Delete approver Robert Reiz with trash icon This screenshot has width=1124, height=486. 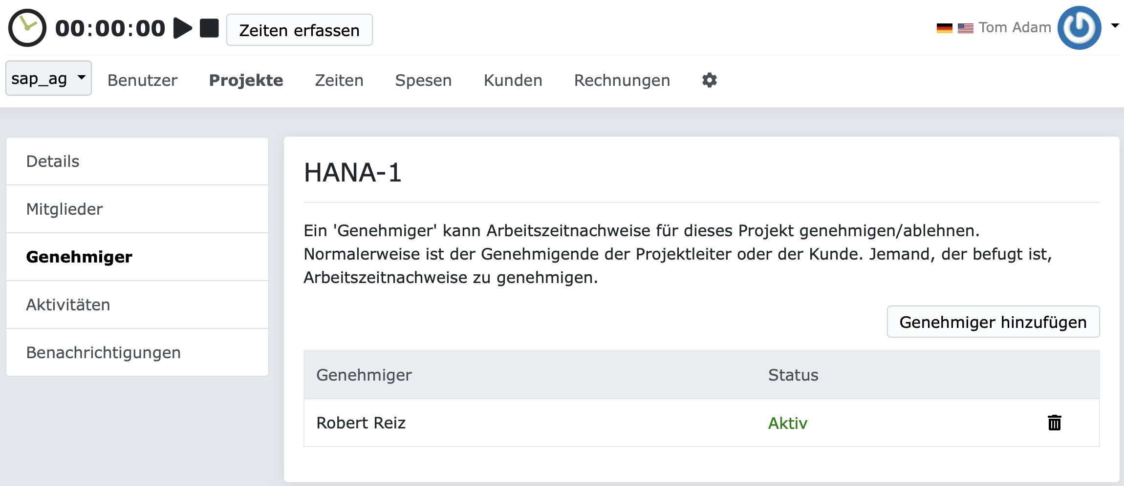tap(1054, 423)
